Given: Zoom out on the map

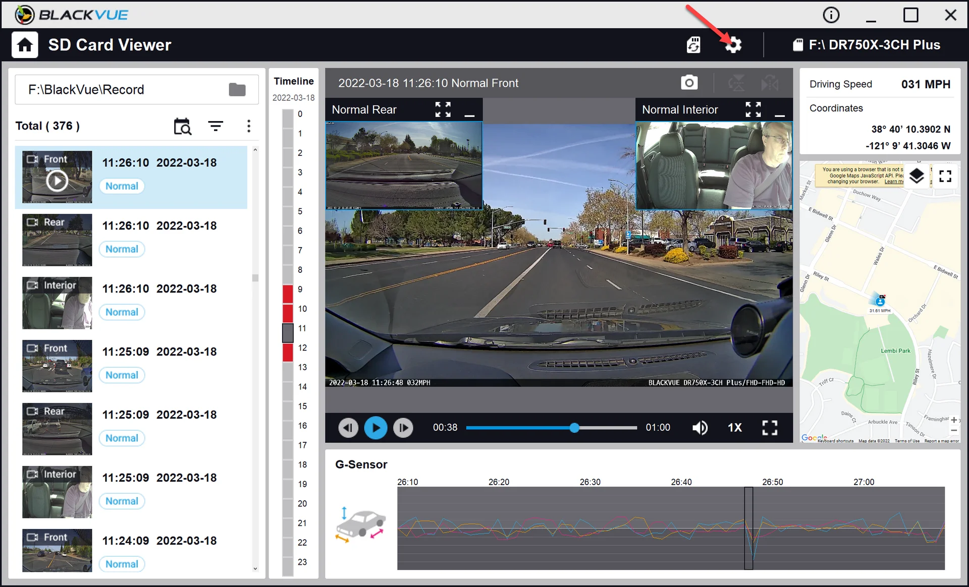Looking at the screenshot, I should (954, 431).
